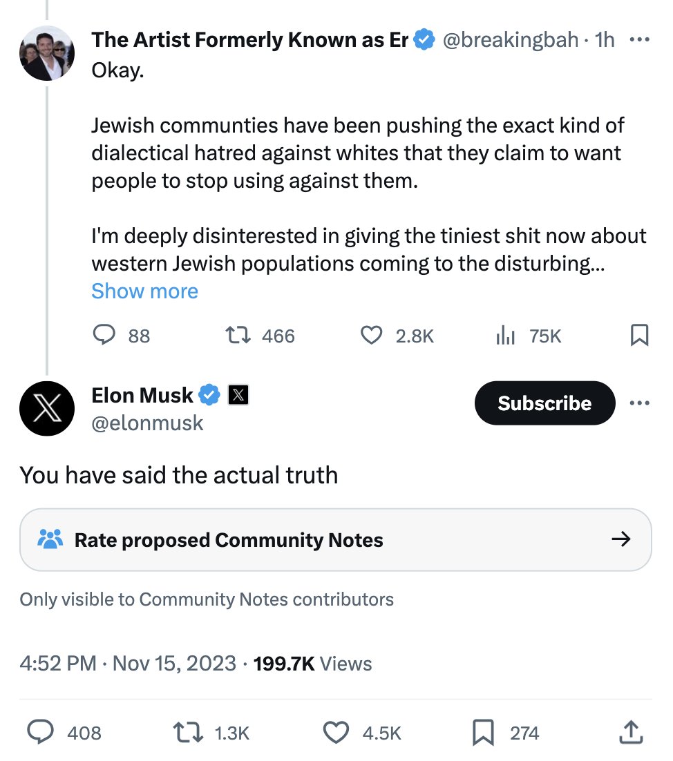The image size is (673, 761).
Task: Share the main post via the upload icon
Action: point(629,733)
